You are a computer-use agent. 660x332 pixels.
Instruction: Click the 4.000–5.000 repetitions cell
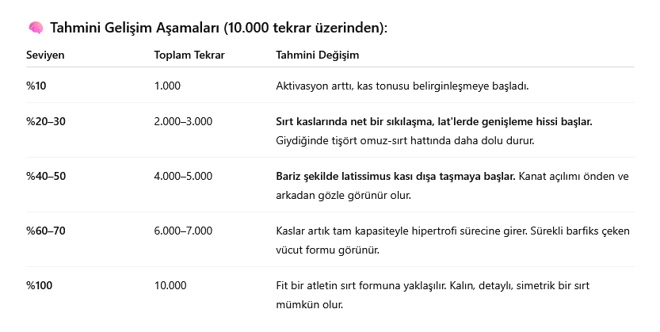coord(183,176)
